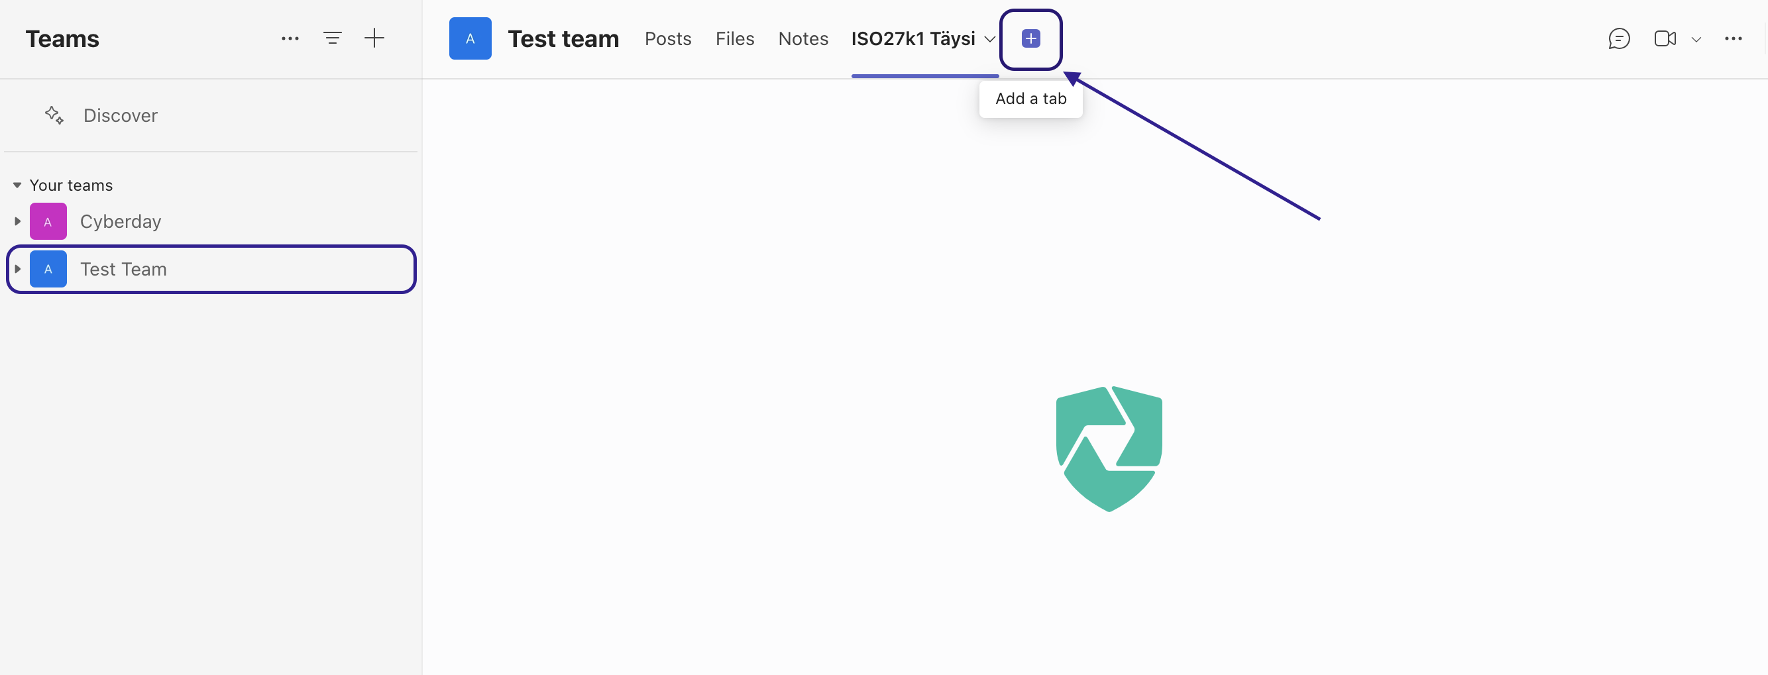Switch to the Notes tab
1768x675 pixels.
[803, 39]
